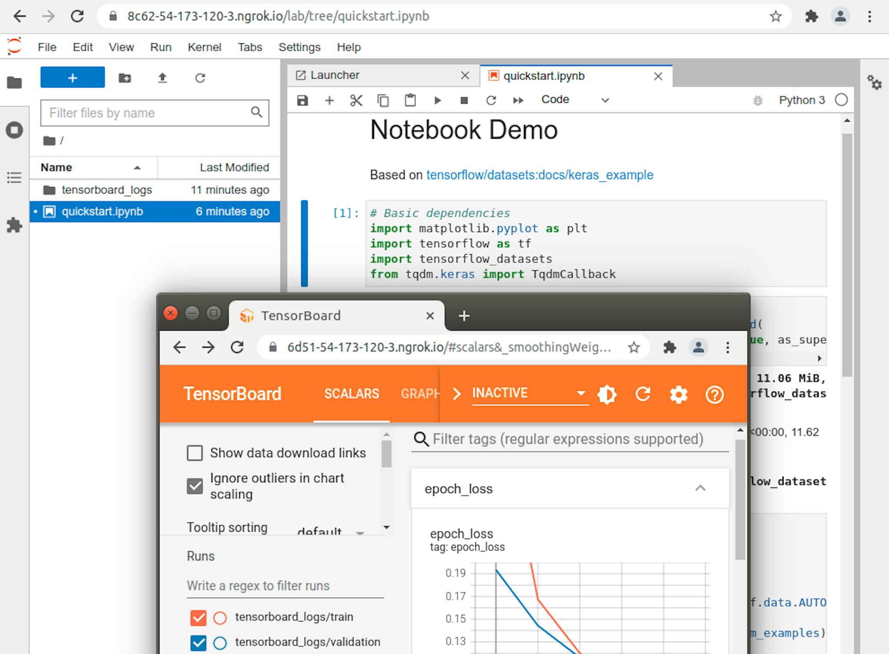Switch to the SCALARS tab in TensorBoard
Image resolution: width=889 pixels, height=654 pixels.
[352, 393]
